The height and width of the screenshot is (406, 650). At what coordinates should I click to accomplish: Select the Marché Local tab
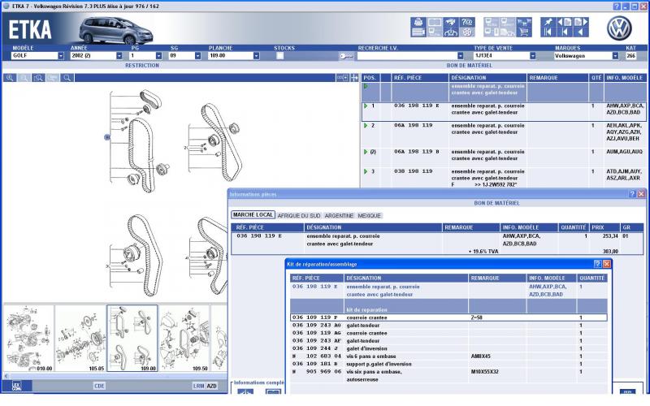[253, 215]
